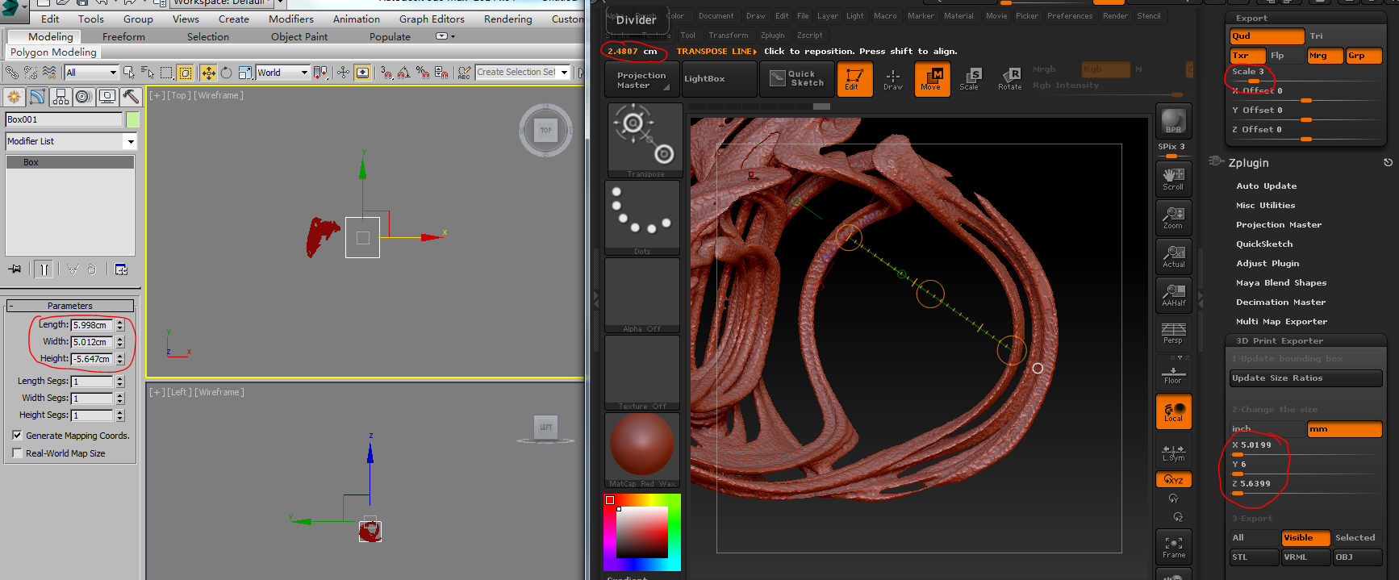Toggle the Local symmetry button
This screenshot has height=580, width=1399.
coord(1173,412)
